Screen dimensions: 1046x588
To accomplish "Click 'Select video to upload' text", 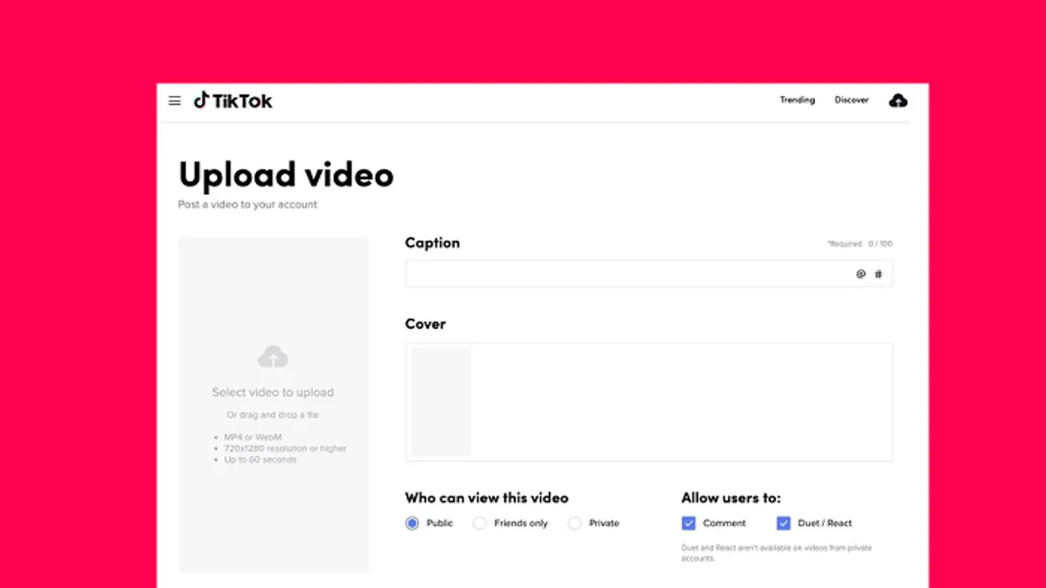I will (x=273, y=392).
